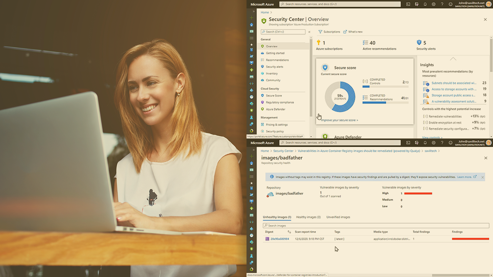The height and width of the screenshot is (277, 493).
Task: Click the Search images input field
Action: click(x=376, y=225)
